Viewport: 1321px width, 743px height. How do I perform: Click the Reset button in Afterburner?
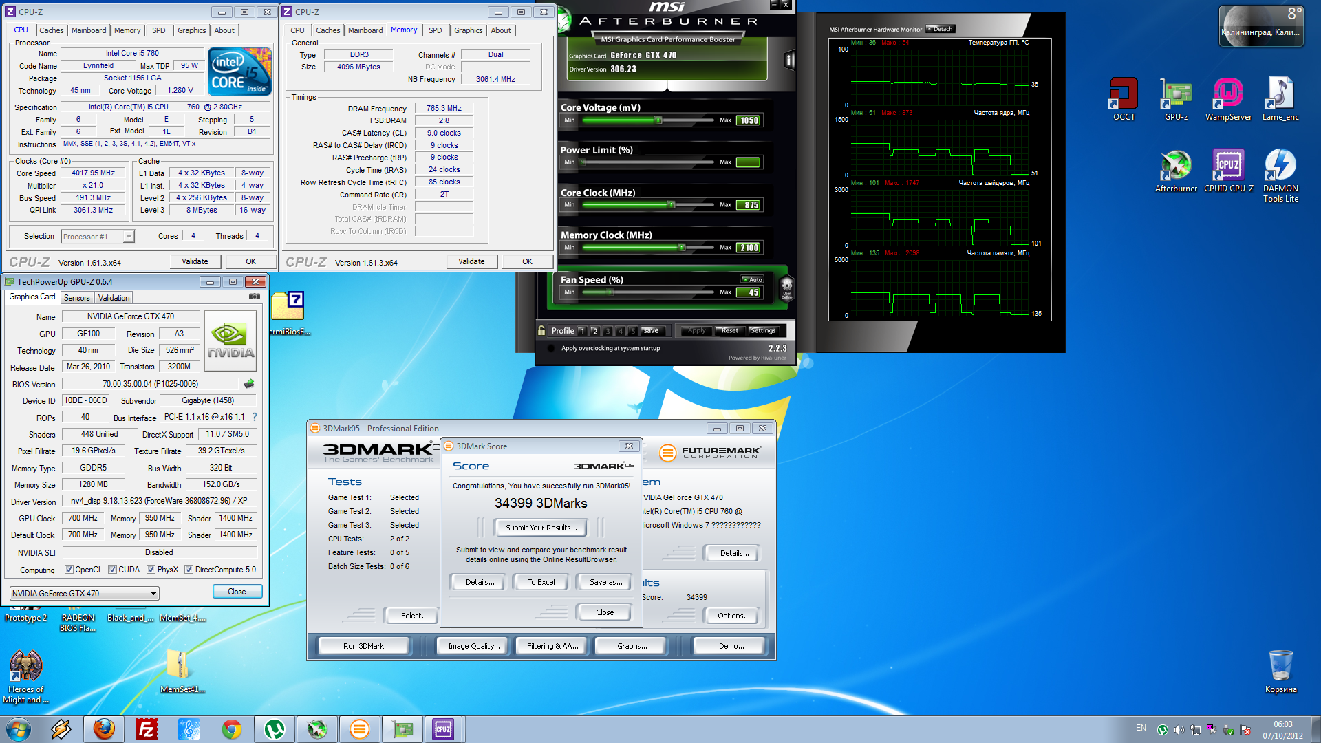pyautogui.click(x=729, y=330)
